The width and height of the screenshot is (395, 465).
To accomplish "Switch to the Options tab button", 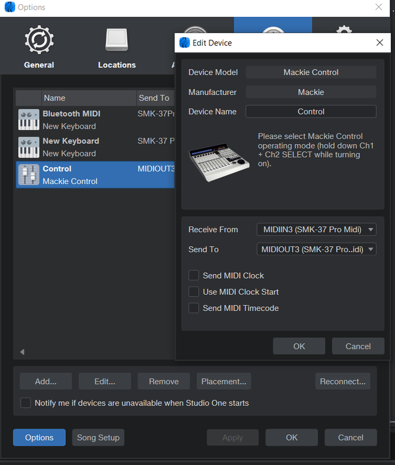I will [39, 438].
